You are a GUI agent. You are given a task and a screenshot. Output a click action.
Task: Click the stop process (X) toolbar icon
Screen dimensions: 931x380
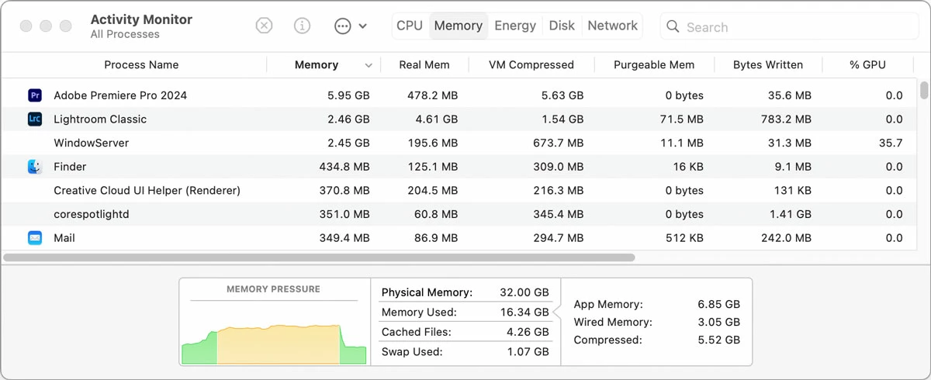point(265,26)
